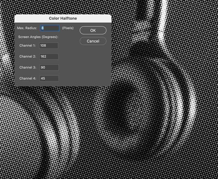Screen dimensions: 218x179
Task: Click the Channel 4 label text
Action: pyautogui.click(x=27, y=78)
